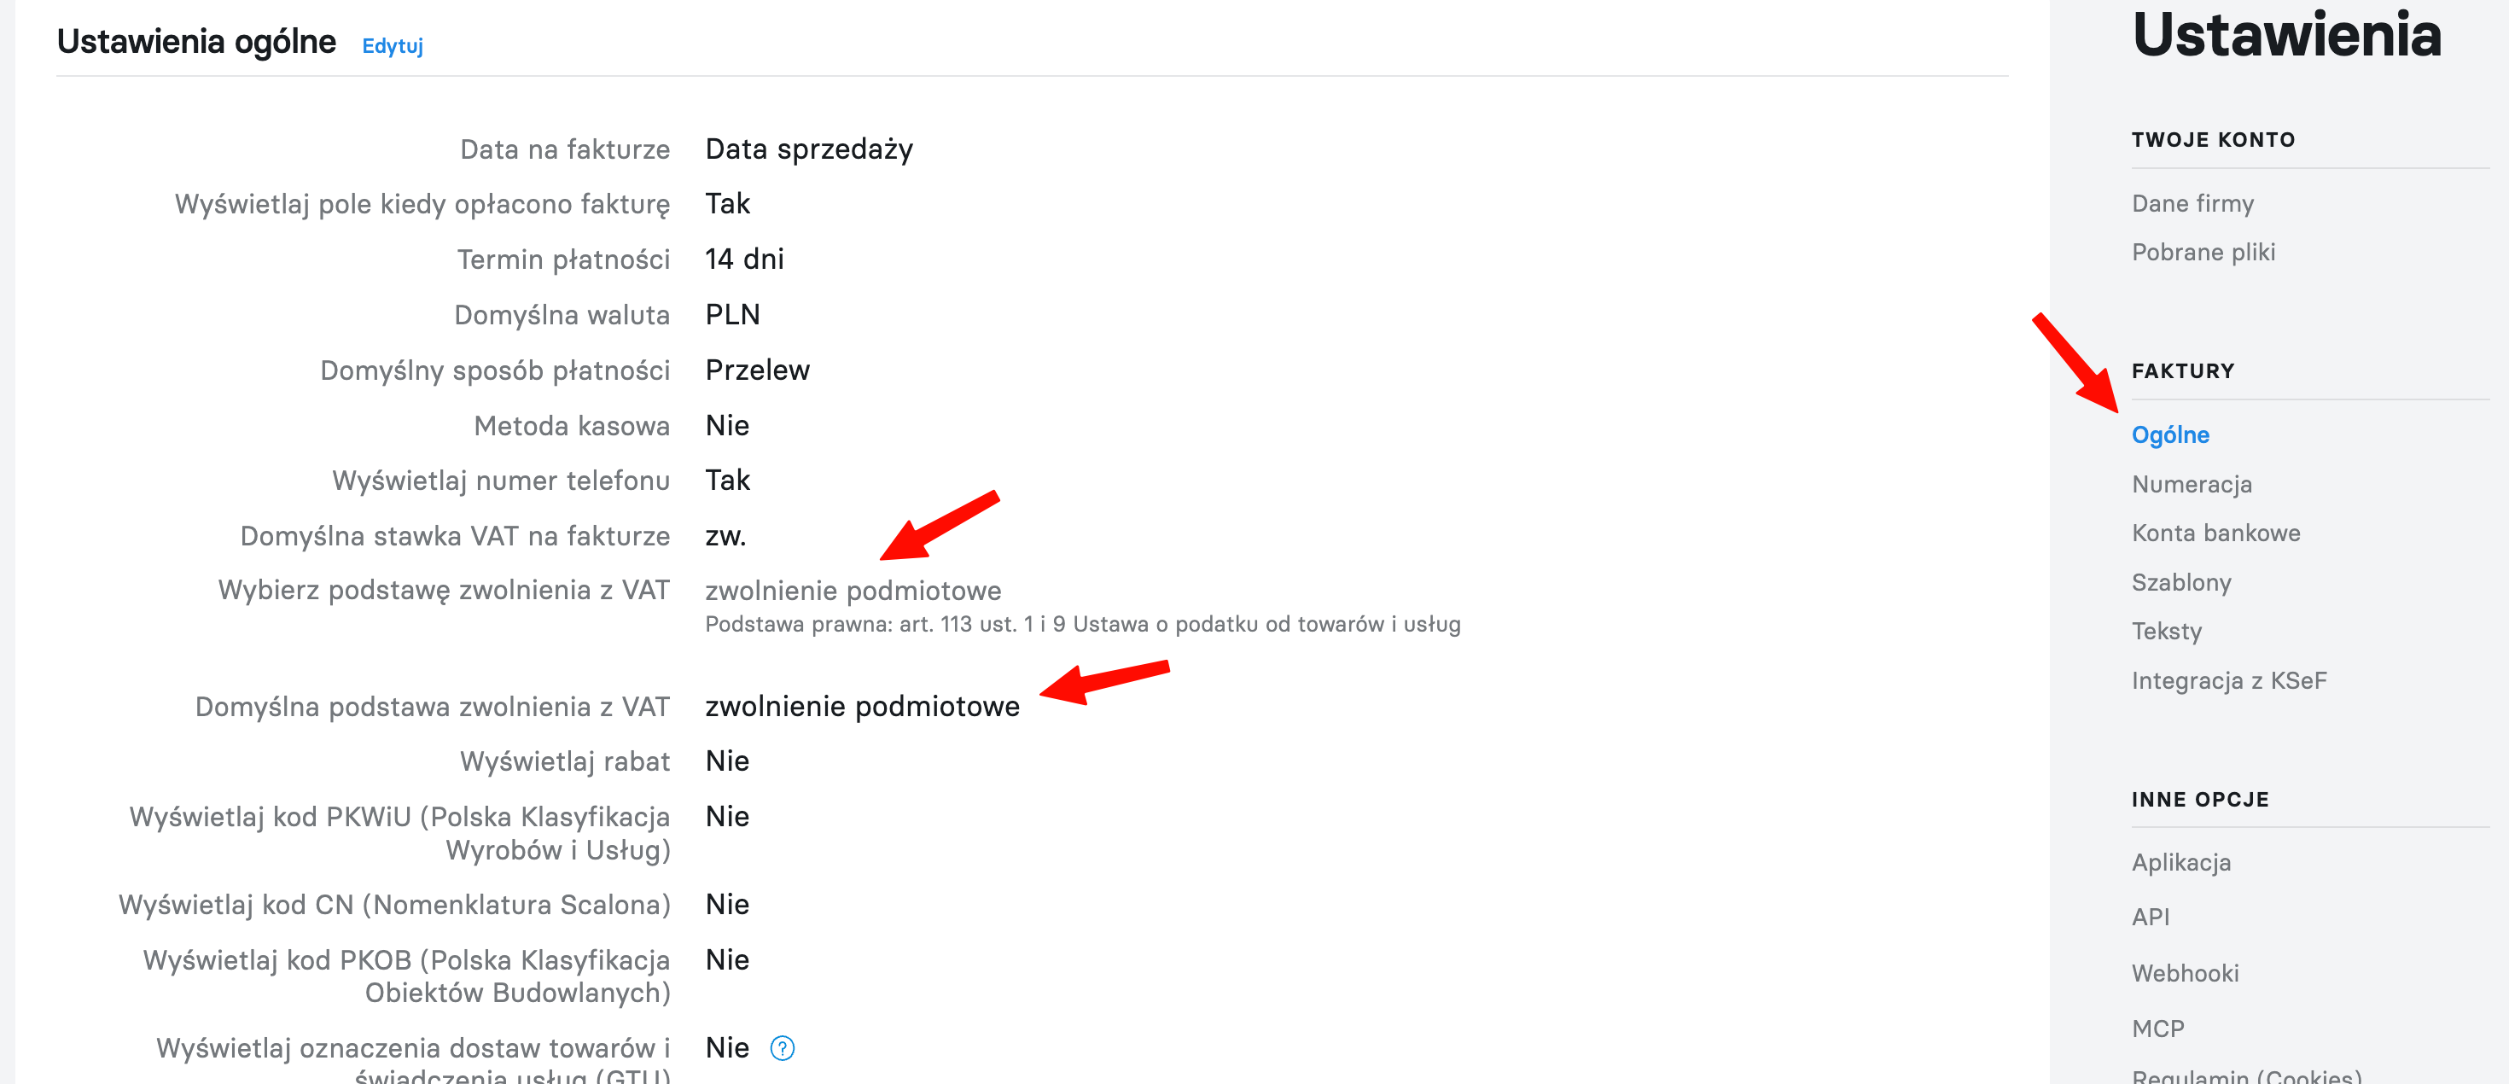Click the zw. default VAT rate value

(x=725, y=536)
